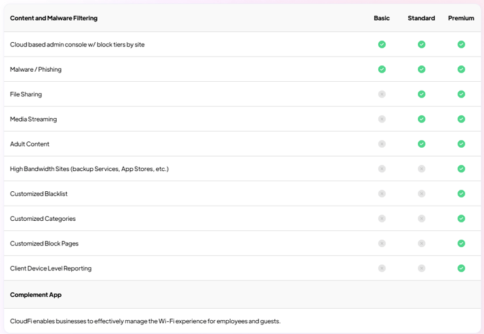
Task: Click Premium checkmark for Customized Blacklist
Action: pyautogui.click(x=461, y=194)
